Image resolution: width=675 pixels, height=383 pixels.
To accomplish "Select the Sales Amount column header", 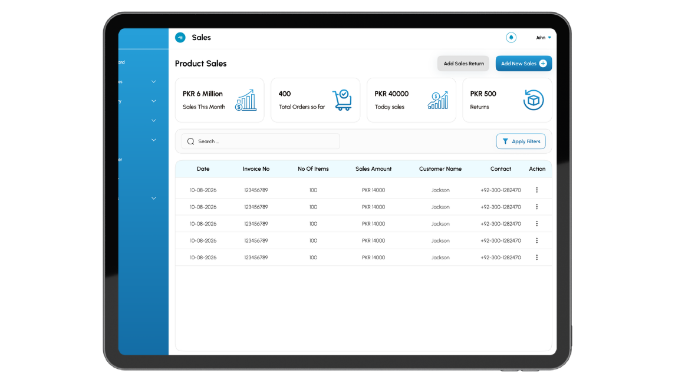I will coord(374,169).
